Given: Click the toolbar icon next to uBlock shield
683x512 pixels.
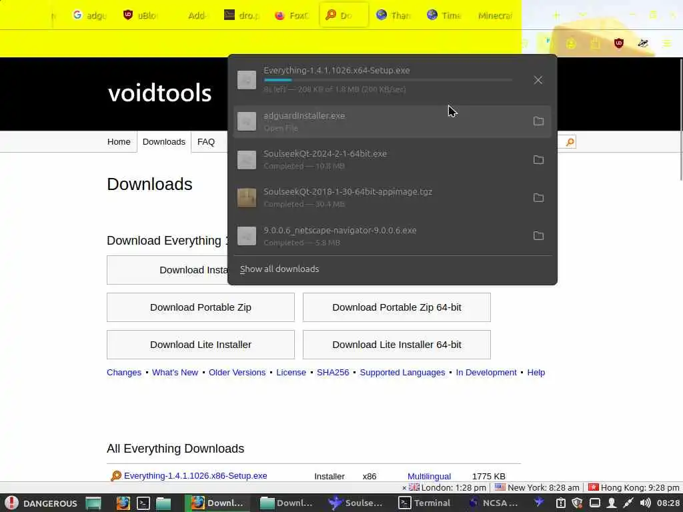Looking at the screenshot, I should pos(642,43).
